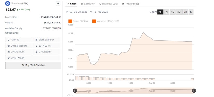Open the Official Website link
Image resolution: width=214 pixels, height=97 pixels.
tap(19, 46)
